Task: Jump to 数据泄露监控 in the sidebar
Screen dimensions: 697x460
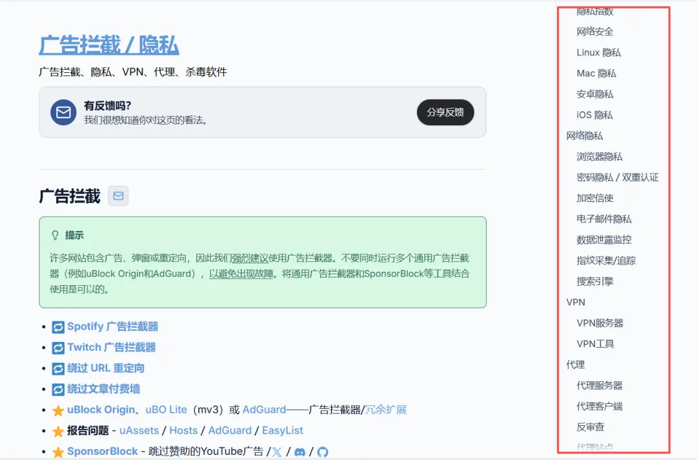Action: [604, 240]
